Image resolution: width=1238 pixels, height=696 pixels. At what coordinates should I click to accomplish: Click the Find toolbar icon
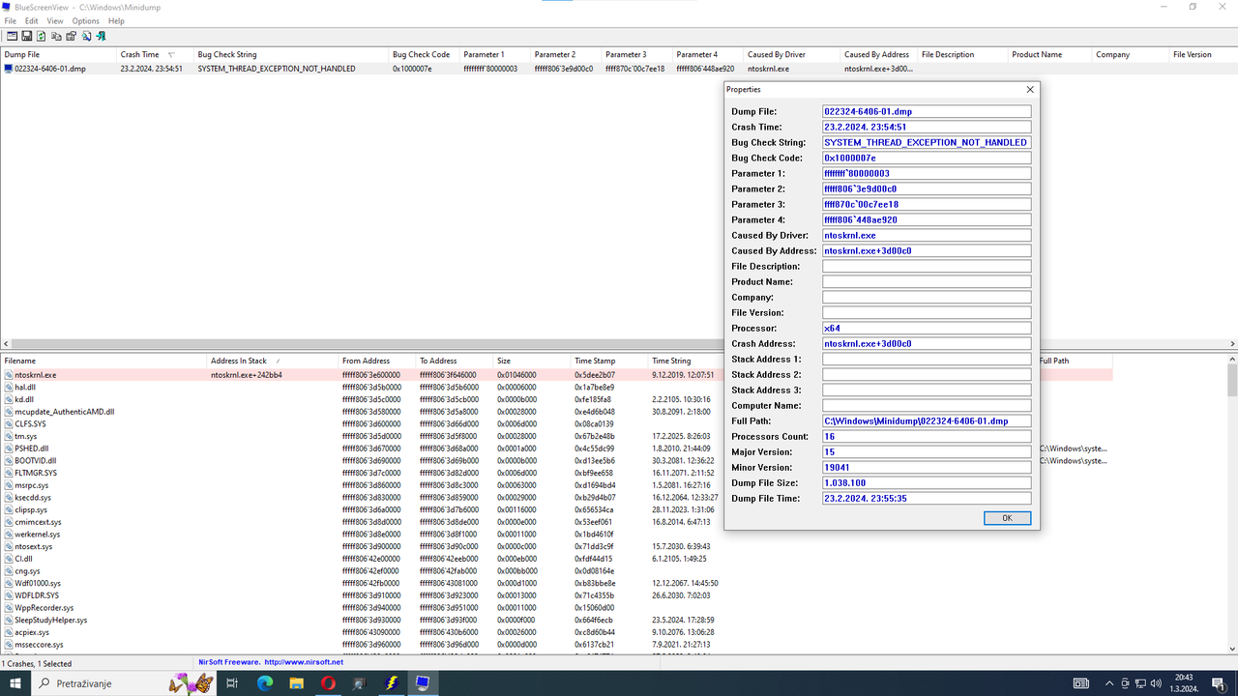tap(86, 36)
